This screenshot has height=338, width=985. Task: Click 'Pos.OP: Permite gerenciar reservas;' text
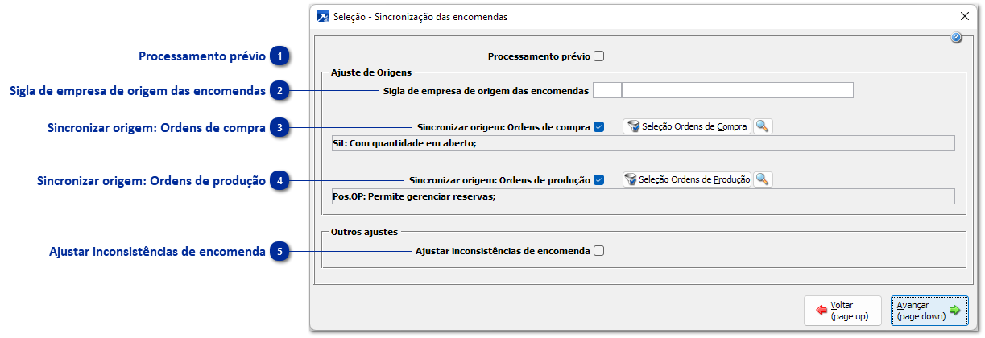coord(414,196)
